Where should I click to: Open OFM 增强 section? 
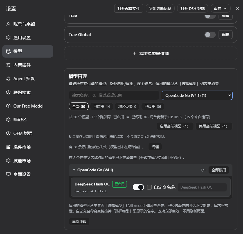click(x=28, y=133)
